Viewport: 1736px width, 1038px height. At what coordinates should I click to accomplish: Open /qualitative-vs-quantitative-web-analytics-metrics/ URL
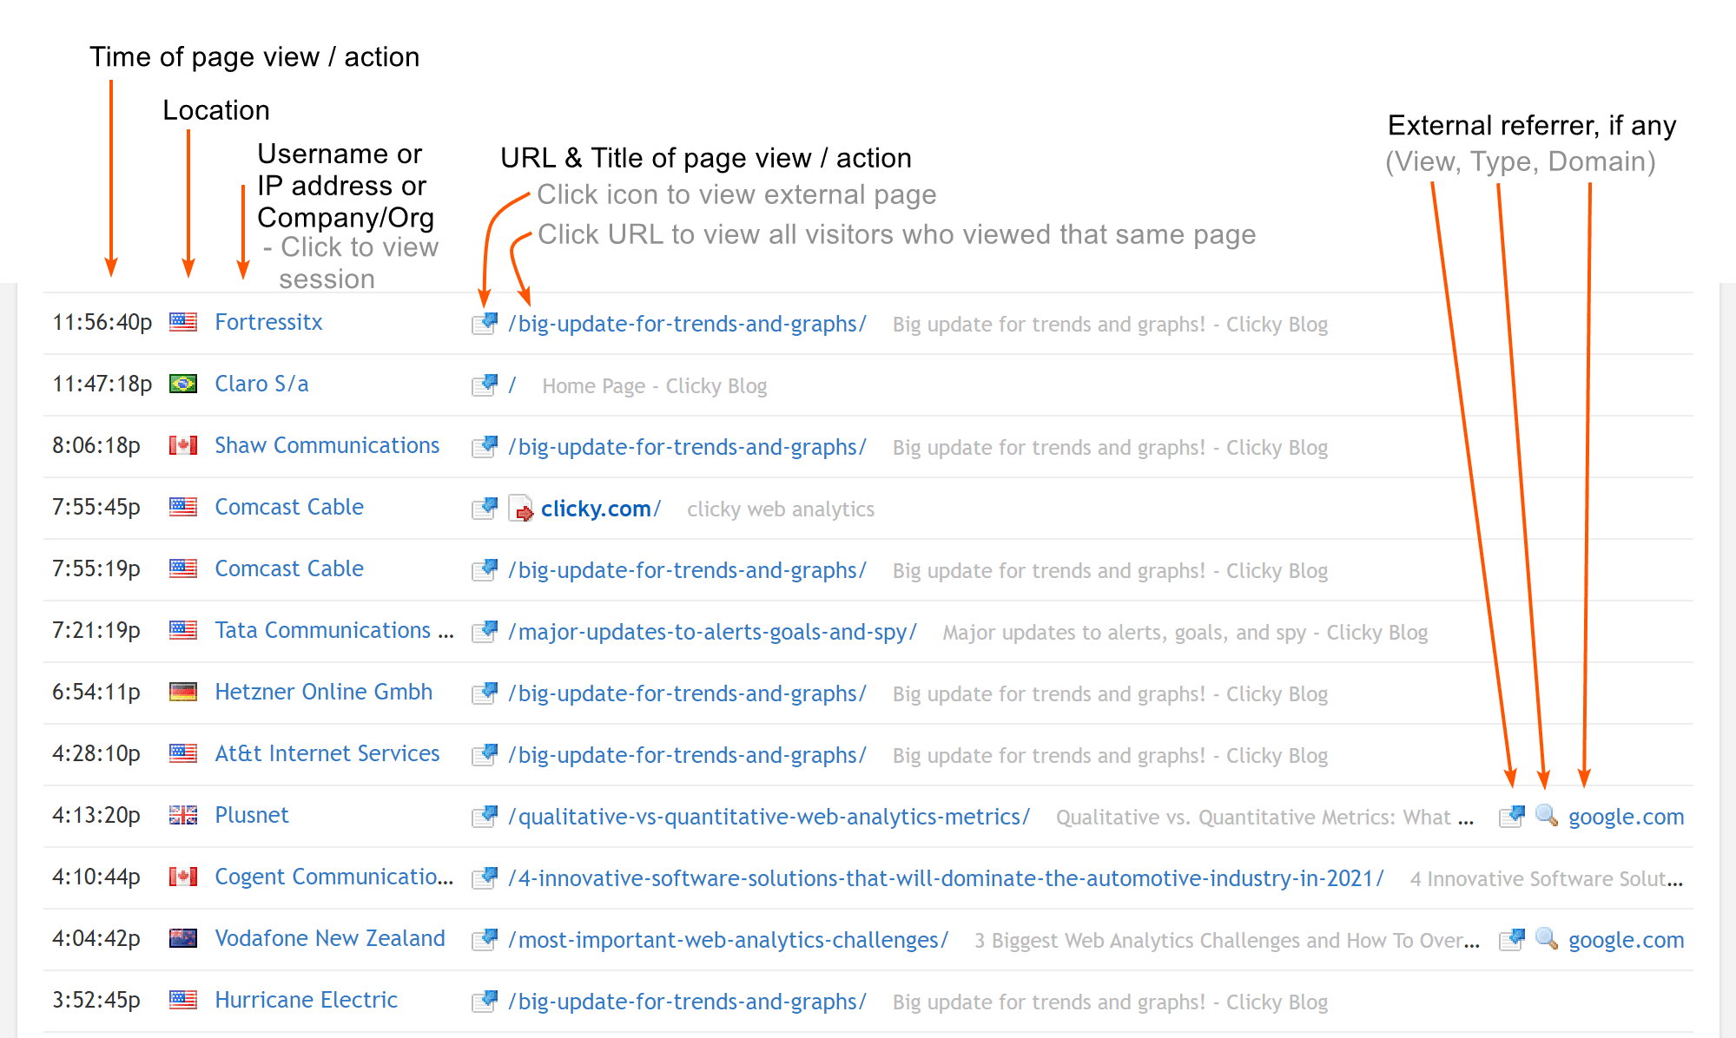pos(769,817)
